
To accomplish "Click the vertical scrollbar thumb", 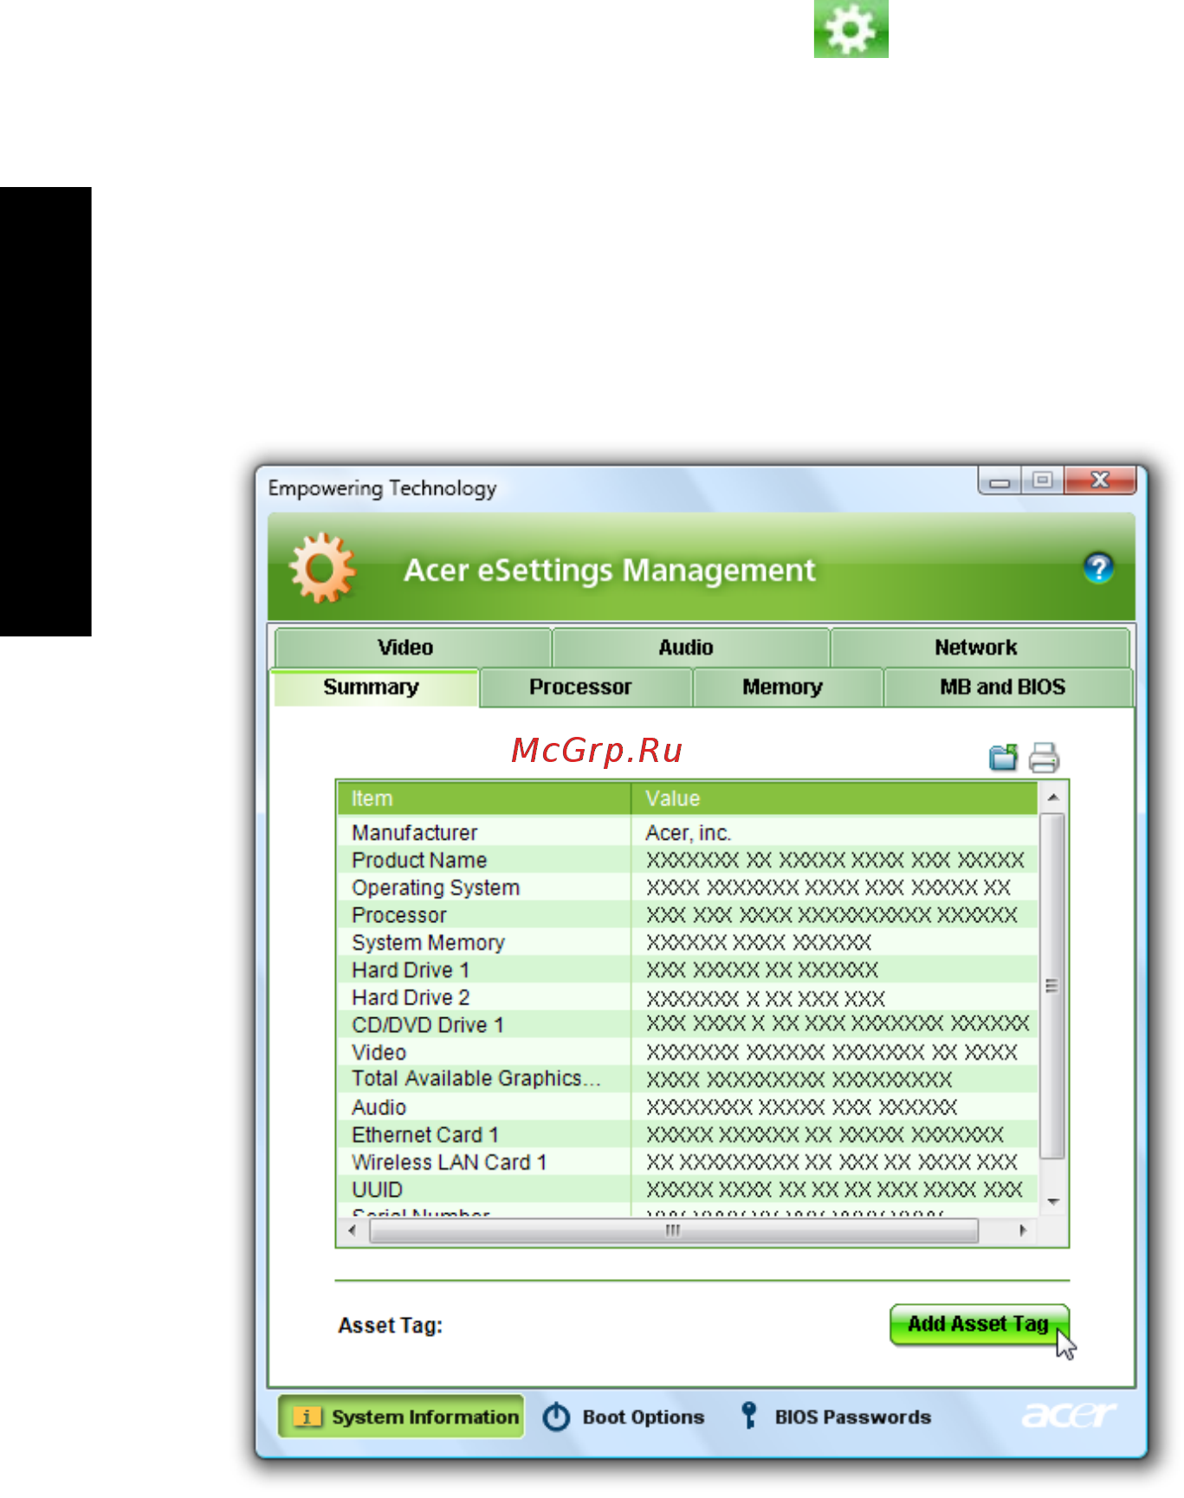I will coord(1052,985).
